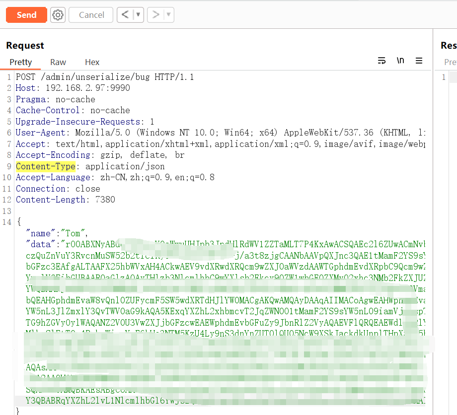457x415 pixels.
Task: Click the Pragma: no-cache header
Action: 55,99
